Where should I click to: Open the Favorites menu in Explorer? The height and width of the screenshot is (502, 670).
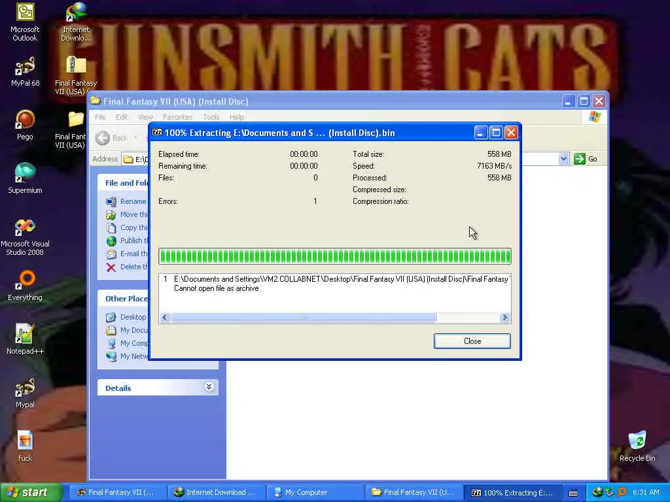(178, 117)
